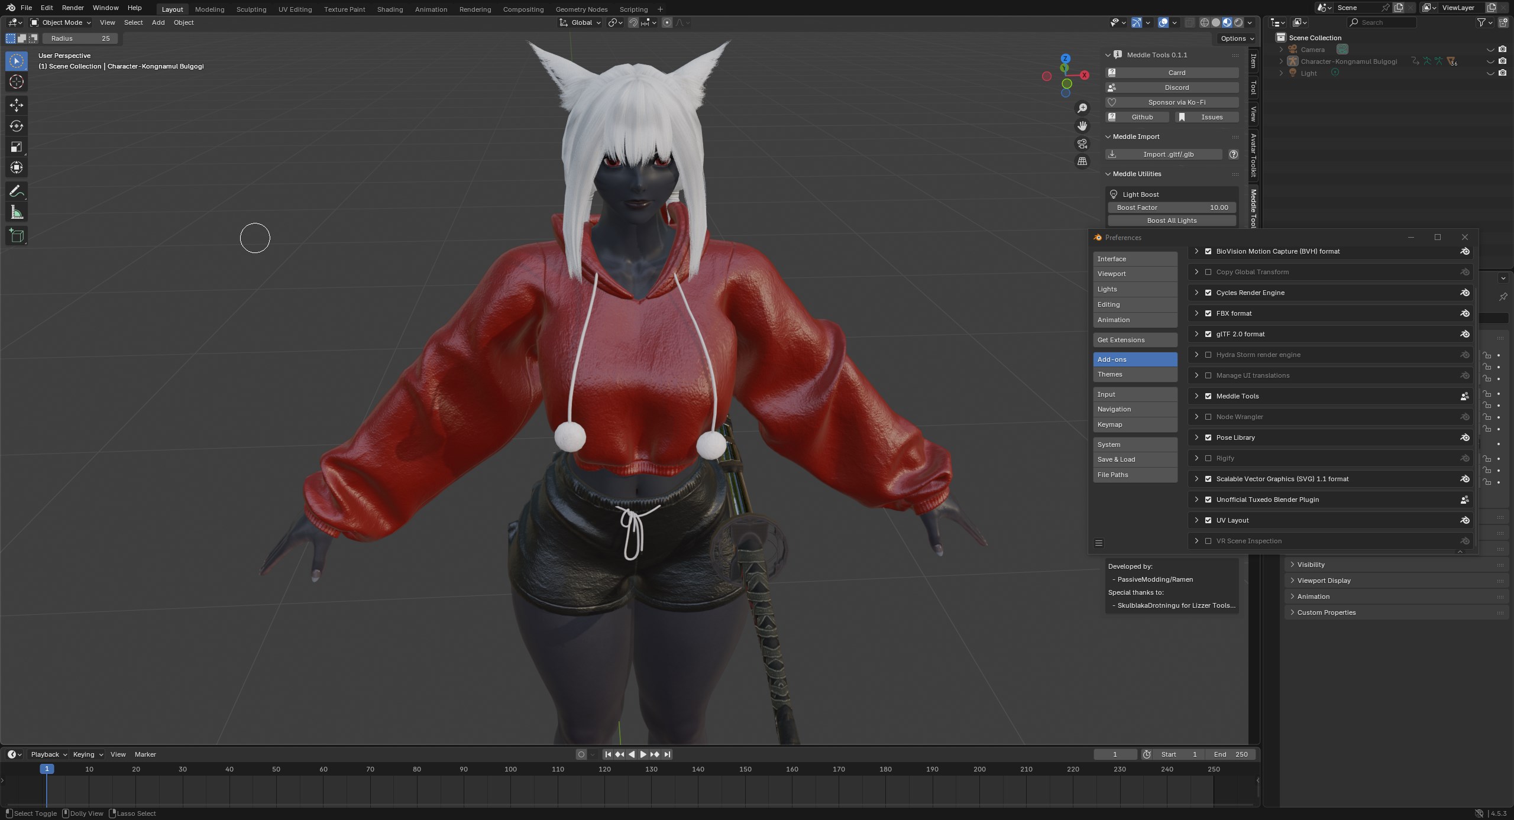The width and height of the screenshot is (1514, 820).
Task: Open the Render menu
Action: [x=73, y=8]
